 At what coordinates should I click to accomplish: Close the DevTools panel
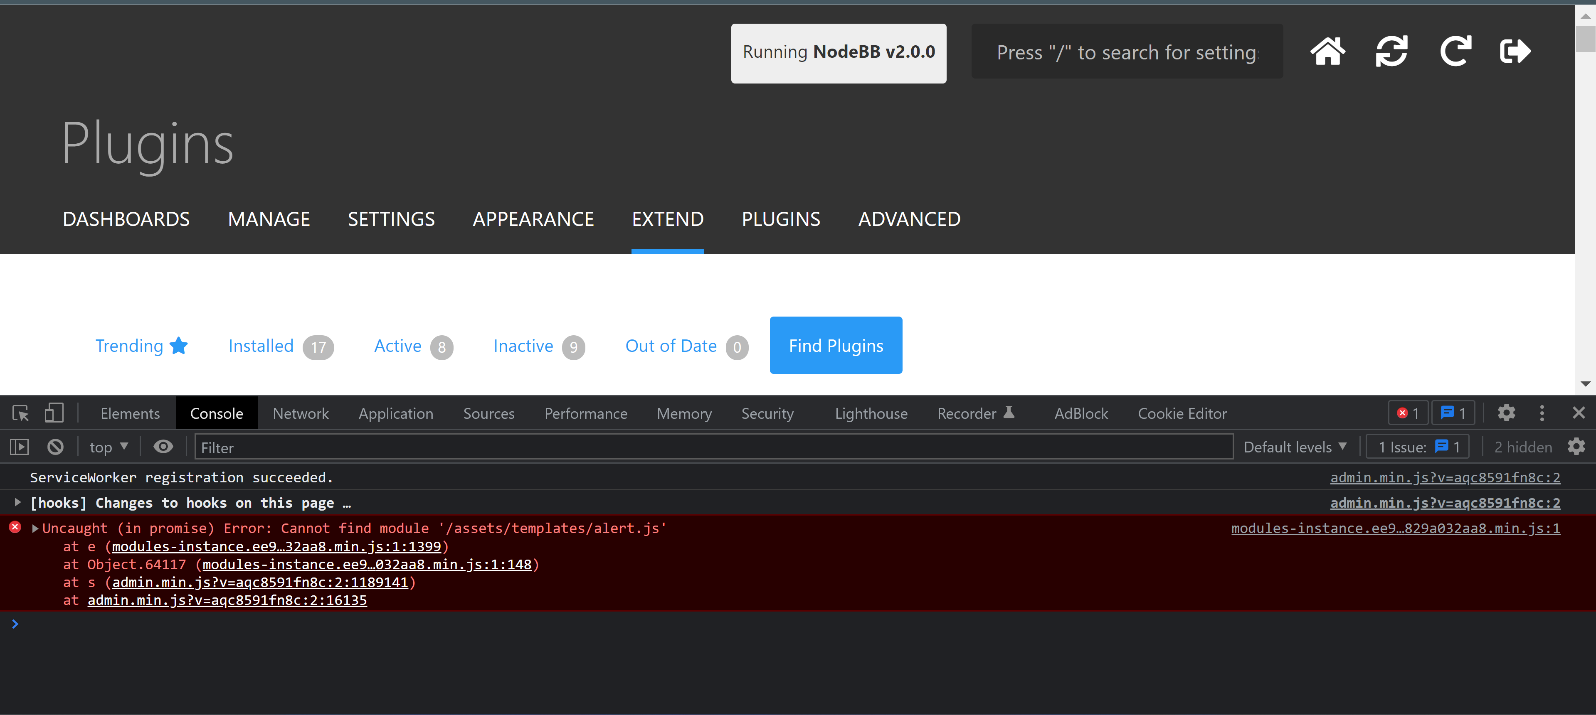point(1578,413)
